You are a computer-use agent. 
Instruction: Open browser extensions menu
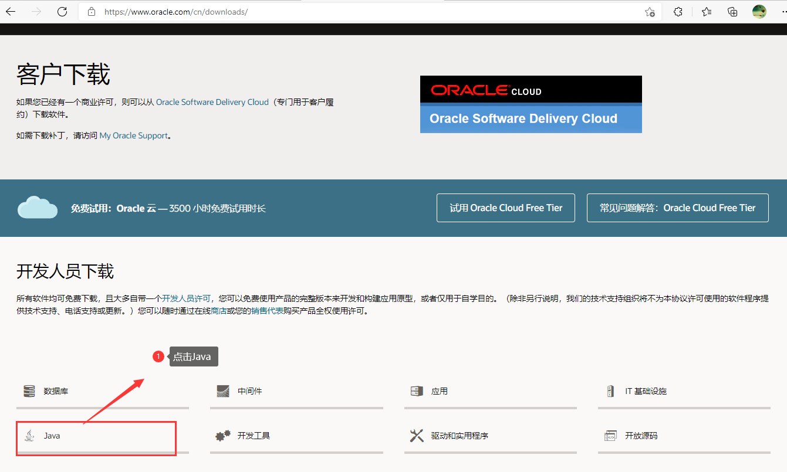click(678, 12)
